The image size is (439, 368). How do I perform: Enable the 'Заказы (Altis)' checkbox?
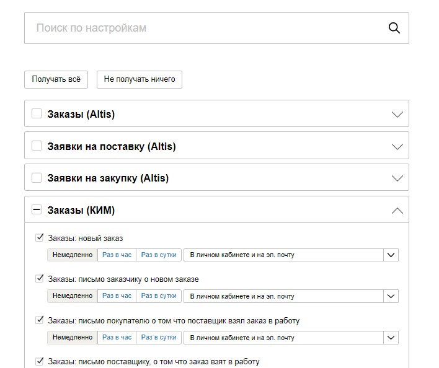[x=37, y=114]
